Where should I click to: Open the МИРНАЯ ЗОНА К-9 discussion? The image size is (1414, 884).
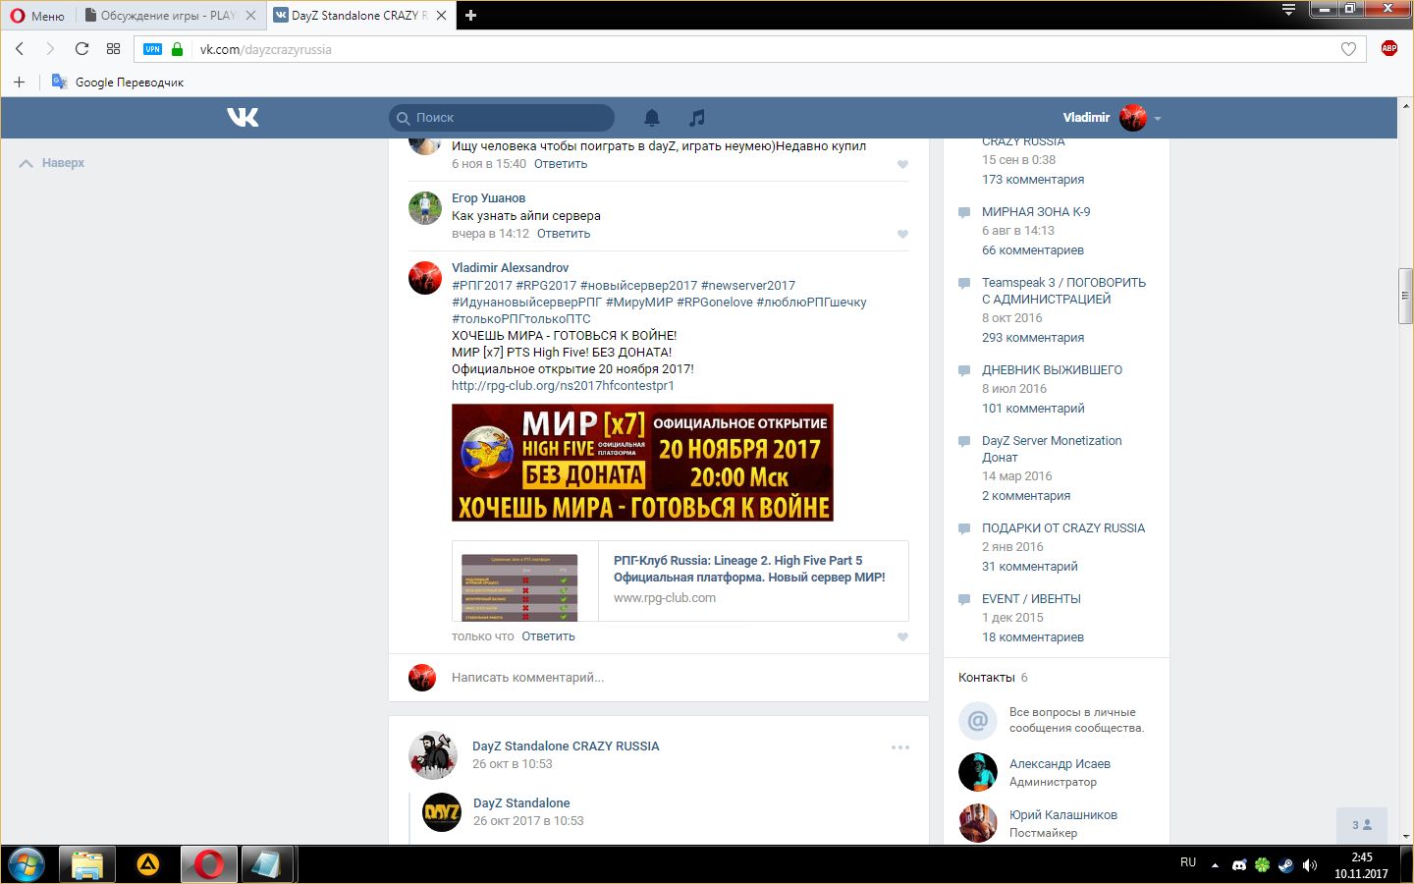coord(1036,212)
